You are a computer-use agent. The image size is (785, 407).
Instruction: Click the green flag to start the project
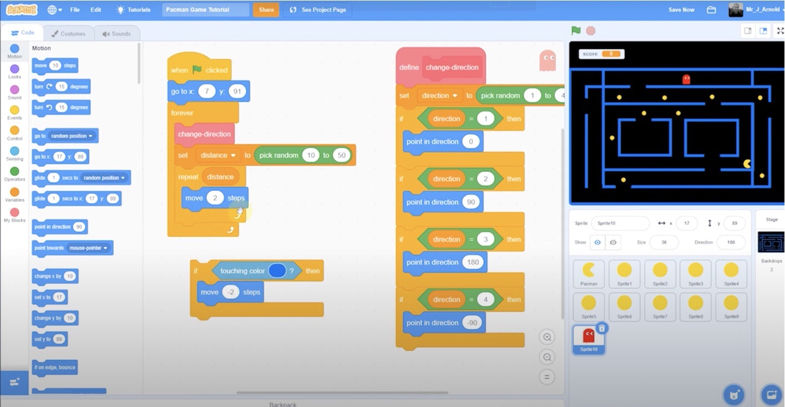click(x=576, y=30)
